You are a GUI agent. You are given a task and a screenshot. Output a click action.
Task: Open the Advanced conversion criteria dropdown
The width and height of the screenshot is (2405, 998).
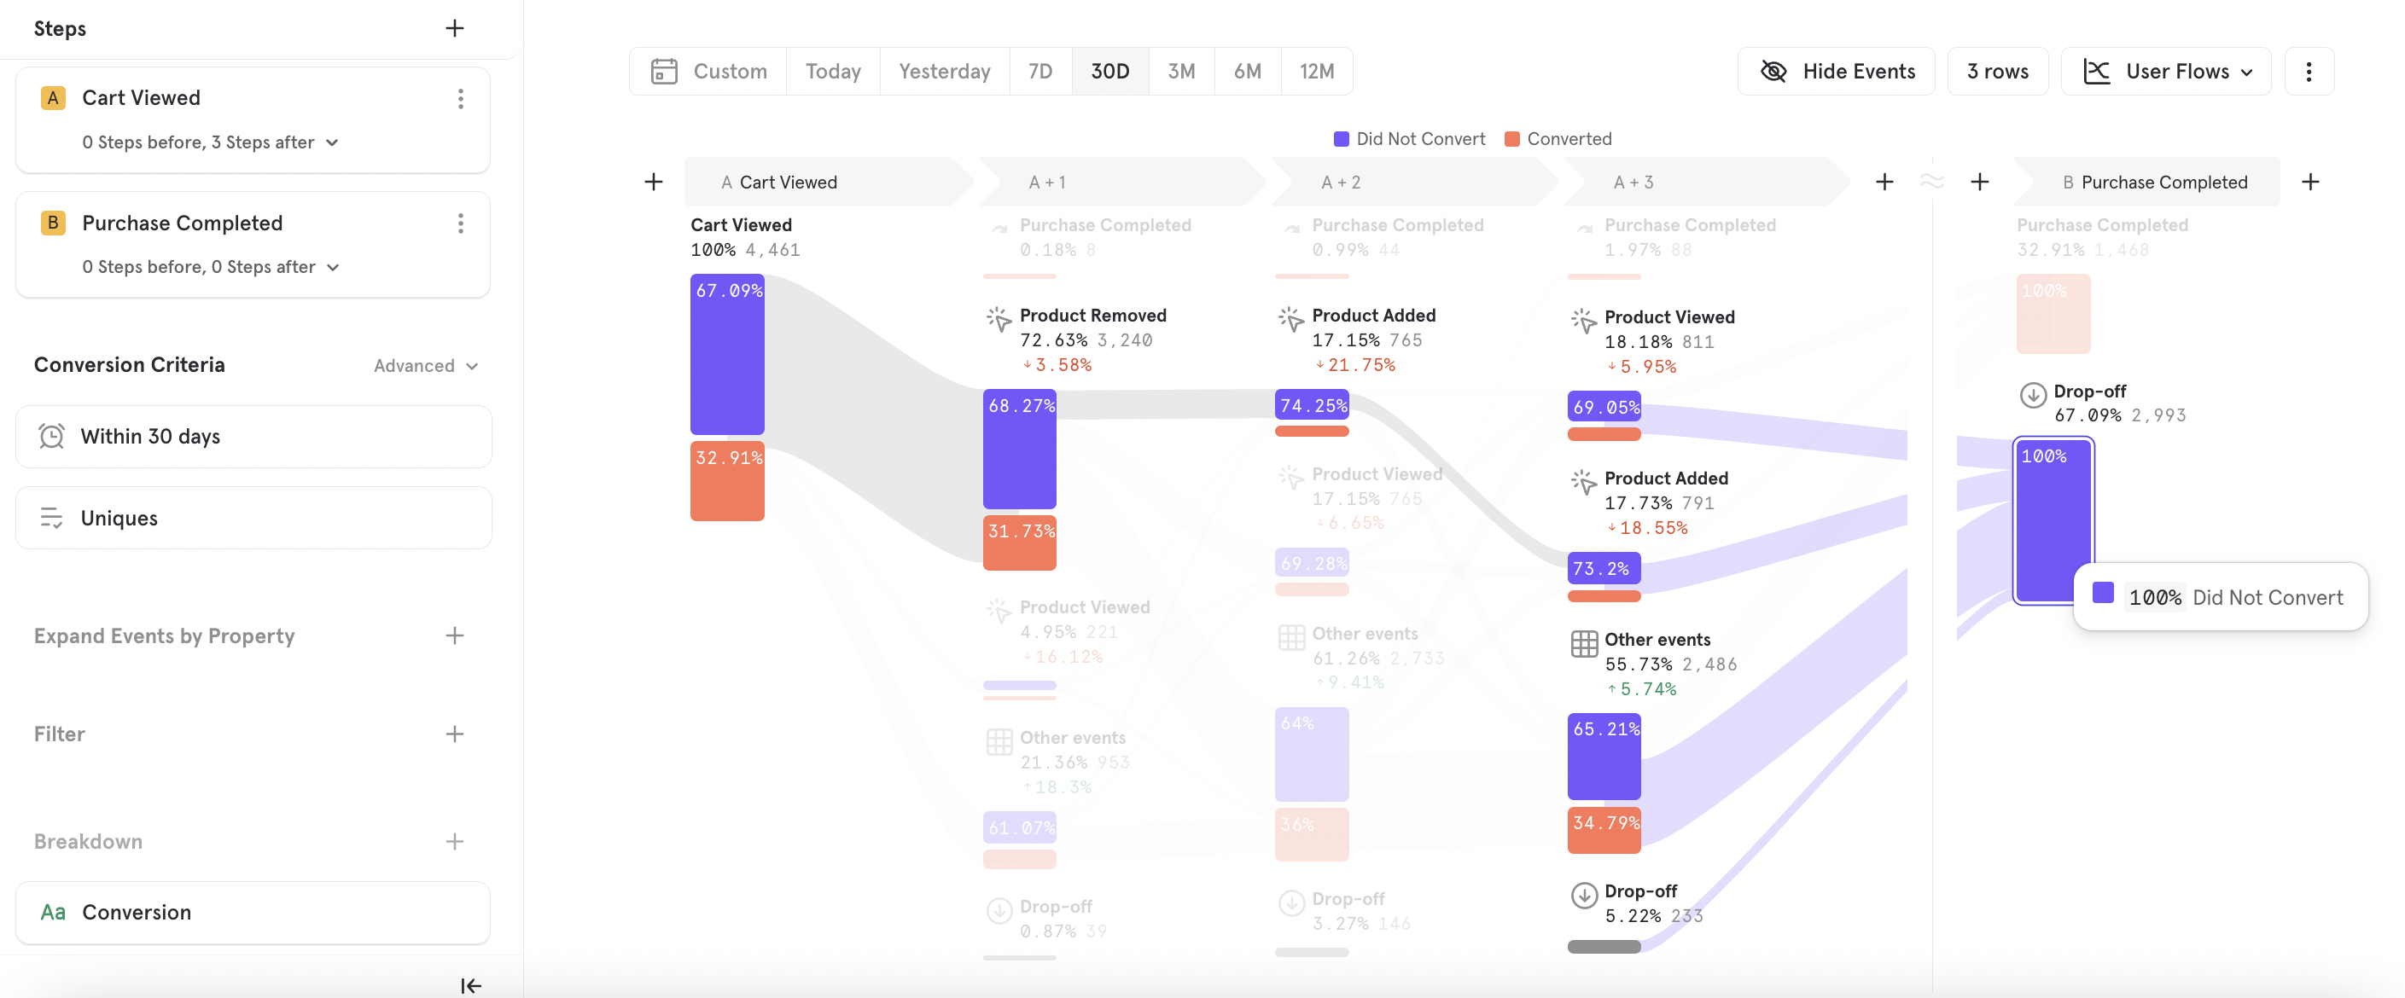coord(426,366)
